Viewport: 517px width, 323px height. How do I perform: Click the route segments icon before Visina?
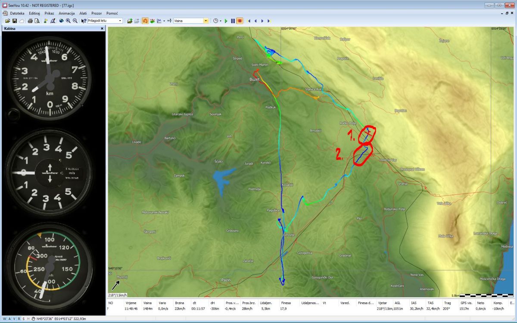coord(170,21)
